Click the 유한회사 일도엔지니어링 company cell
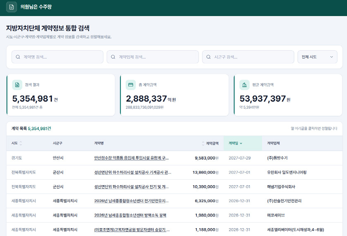Screen dimensions: 347x236 287,172
